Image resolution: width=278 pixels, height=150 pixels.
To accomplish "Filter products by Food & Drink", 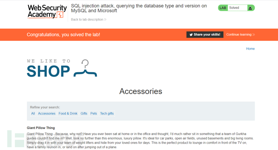I will [68, 113].
